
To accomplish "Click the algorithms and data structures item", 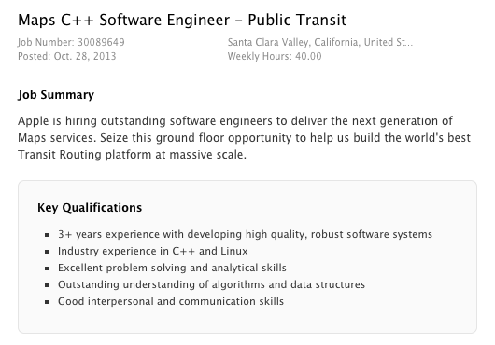I will point(211,284).
